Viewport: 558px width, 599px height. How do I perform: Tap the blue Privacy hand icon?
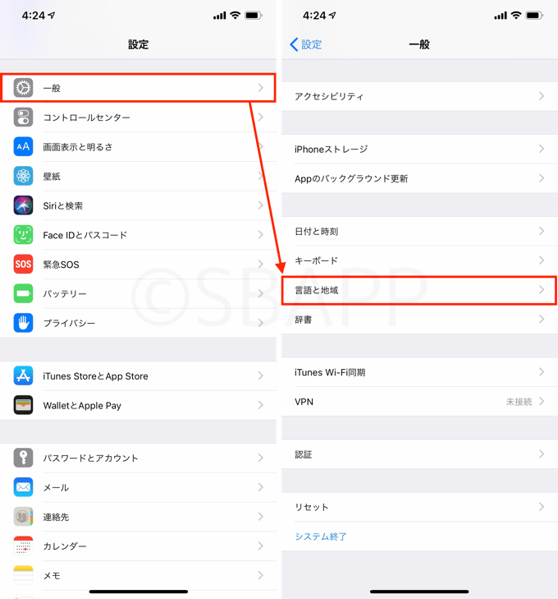click(x=23, y=323)
